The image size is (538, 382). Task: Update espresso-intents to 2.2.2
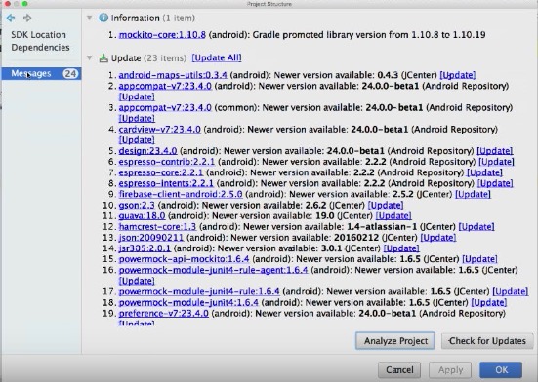click(x=495, y=183)
